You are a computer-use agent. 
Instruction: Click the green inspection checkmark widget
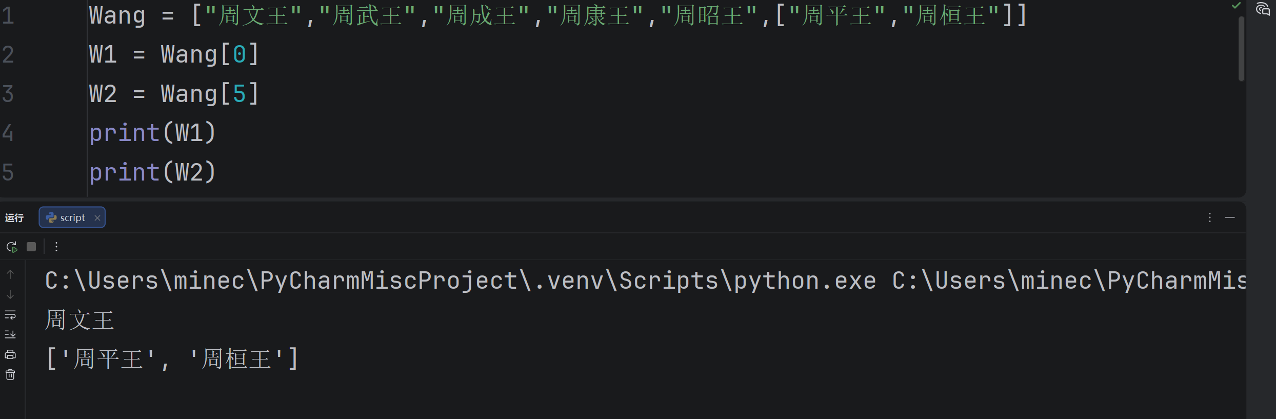point(1237,6)
